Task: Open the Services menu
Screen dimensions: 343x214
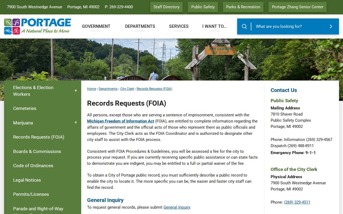Action: [x=179, y=26]
